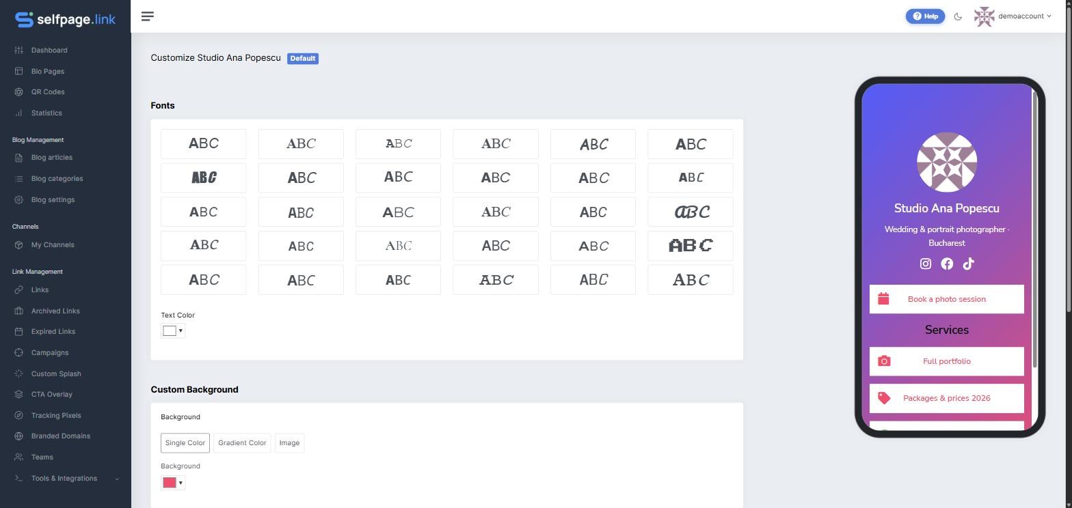
Task: Click the Campaigns icon
Action: (x=18, y=353)
